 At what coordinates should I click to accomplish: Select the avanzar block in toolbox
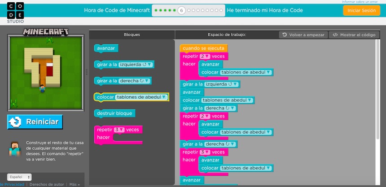pos(106,48)
